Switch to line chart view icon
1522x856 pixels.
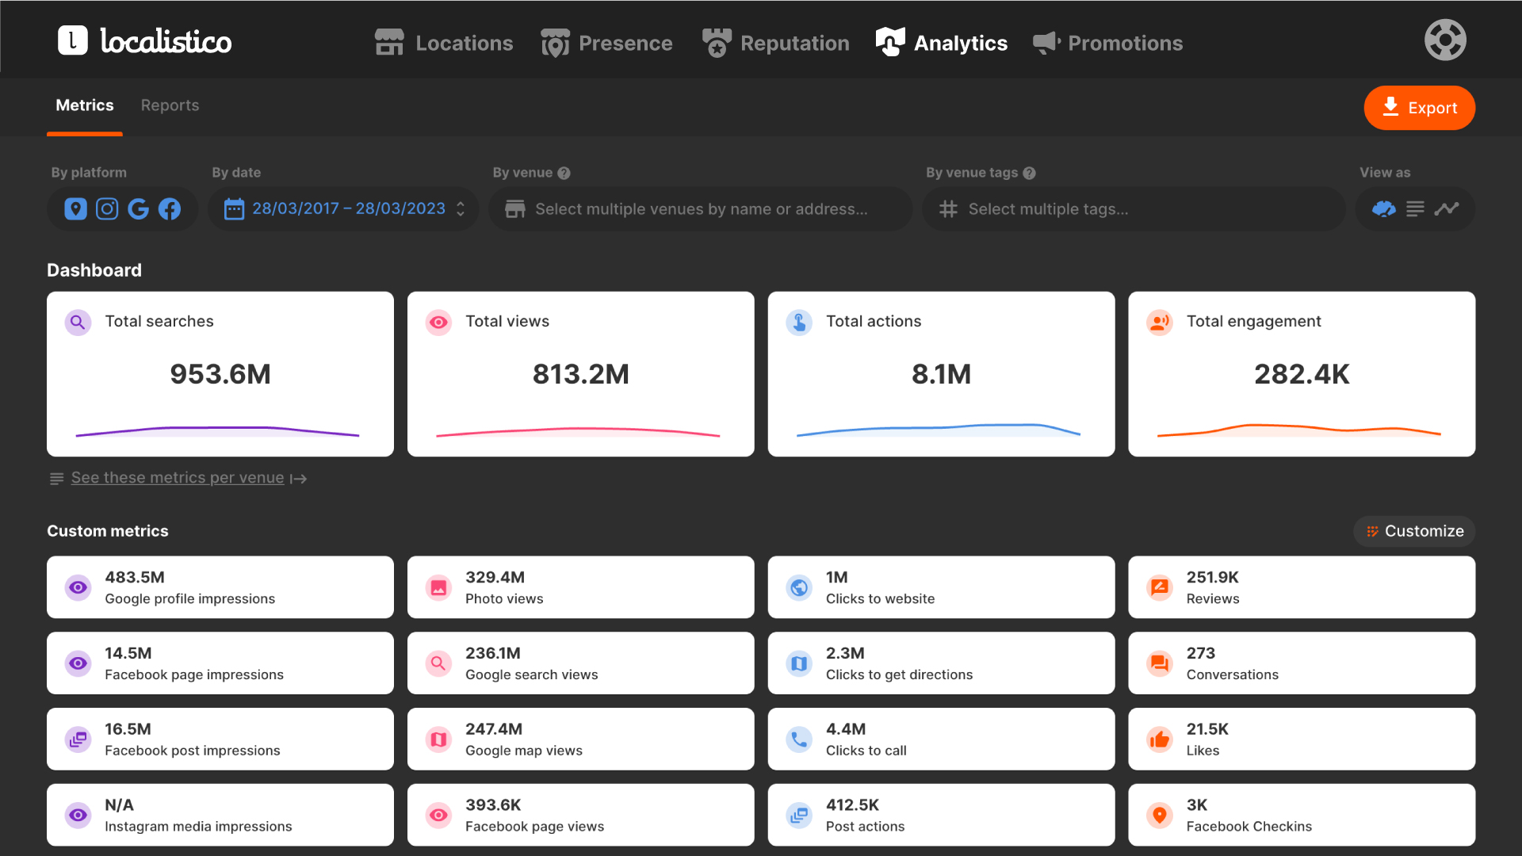1447,208
